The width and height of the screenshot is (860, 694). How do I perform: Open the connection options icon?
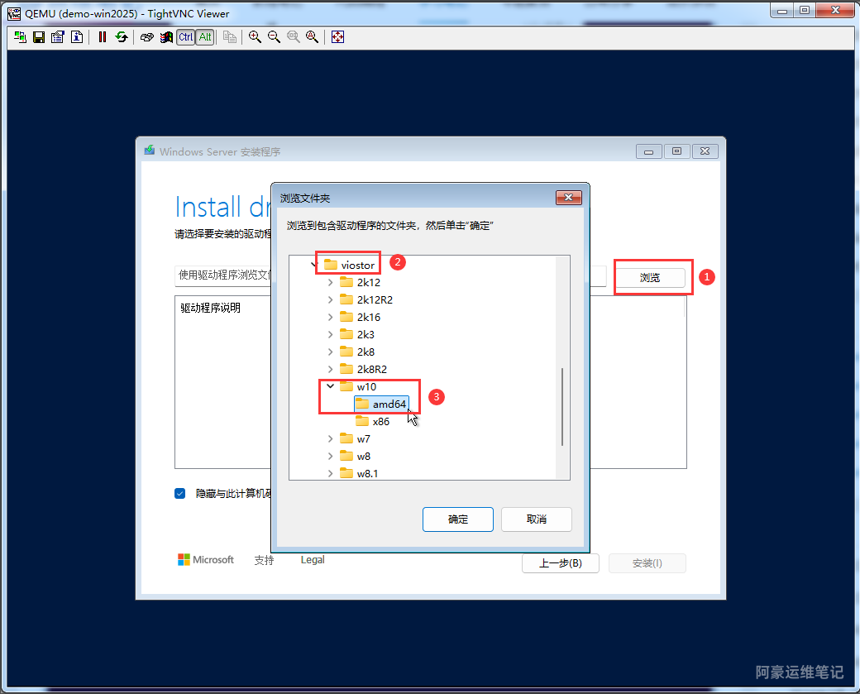[x=58, y=37]
